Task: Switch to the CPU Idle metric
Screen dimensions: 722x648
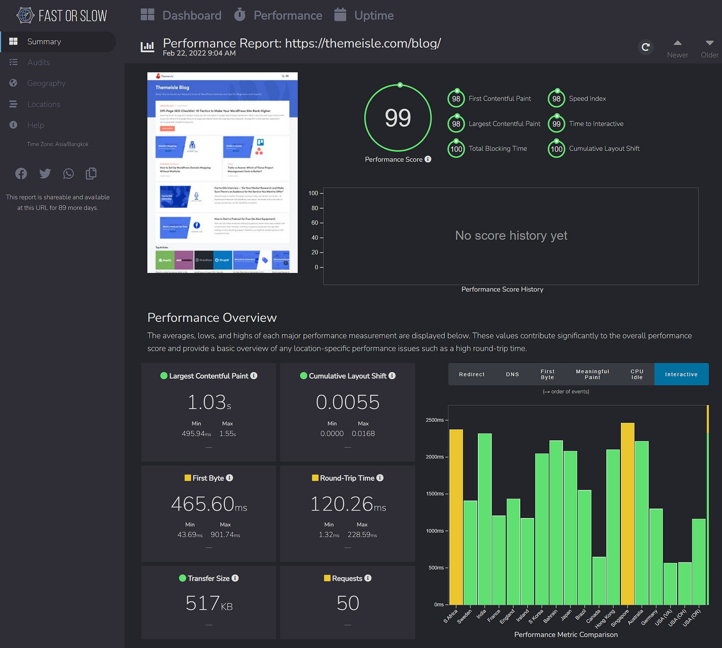Action: click(x=636, y=374)
